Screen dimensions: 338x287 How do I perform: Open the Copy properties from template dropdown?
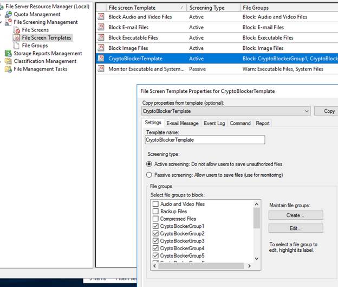[307, 111]
